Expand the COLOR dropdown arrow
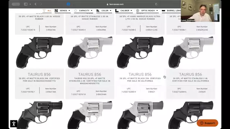Screen dimensions: 230x129 (111, 10)
